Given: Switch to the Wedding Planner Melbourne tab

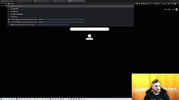Looking at the screenshot, I should click(59, 1).
